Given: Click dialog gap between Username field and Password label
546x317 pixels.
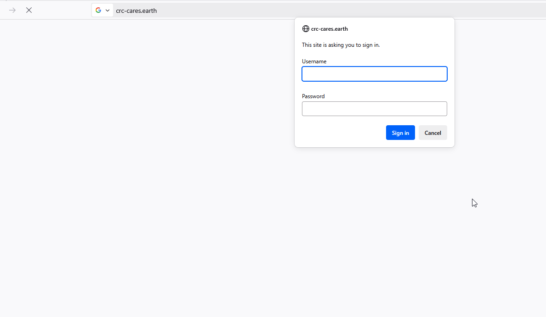Looking at the screenshot, I should (374, 87).
